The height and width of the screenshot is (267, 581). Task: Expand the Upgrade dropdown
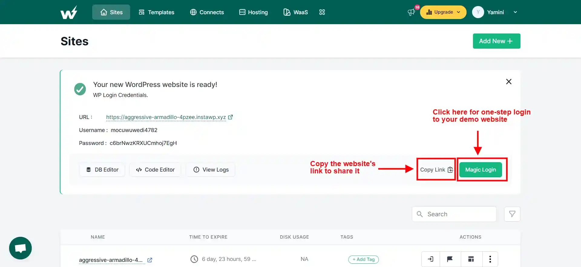443,12
